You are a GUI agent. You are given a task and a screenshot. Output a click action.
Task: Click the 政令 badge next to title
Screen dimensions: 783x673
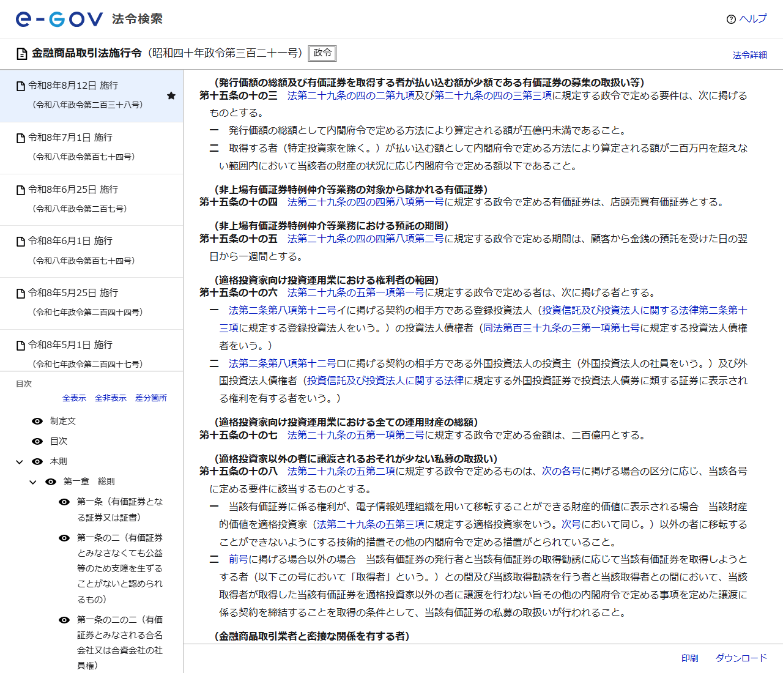coord(322,53)
